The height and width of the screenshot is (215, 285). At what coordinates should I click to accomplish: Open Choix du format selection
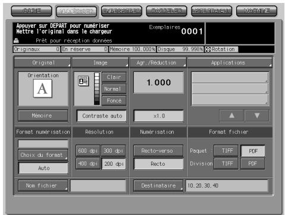click(43, 155)
